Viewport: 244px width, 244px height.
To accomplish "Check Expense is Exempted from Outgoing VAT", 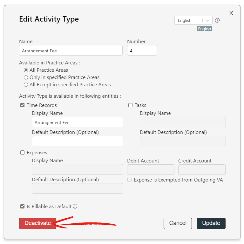I will 130,180.
